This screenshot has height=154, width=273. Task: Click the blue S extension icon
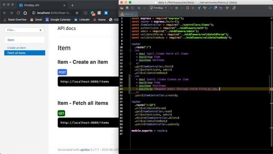tap(106, 13)
